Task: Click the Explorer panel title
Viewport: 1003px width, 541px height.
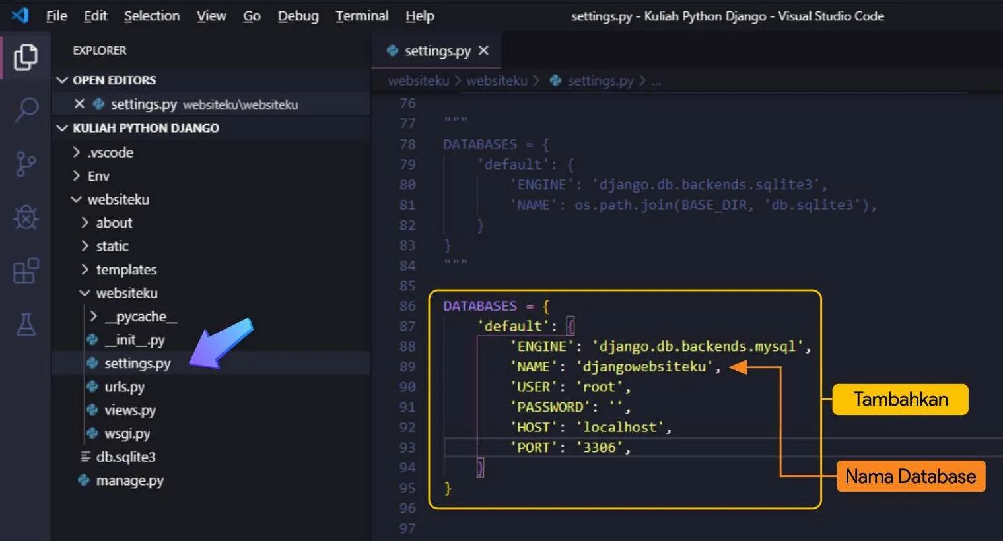Action: click(x=99, y=50)
